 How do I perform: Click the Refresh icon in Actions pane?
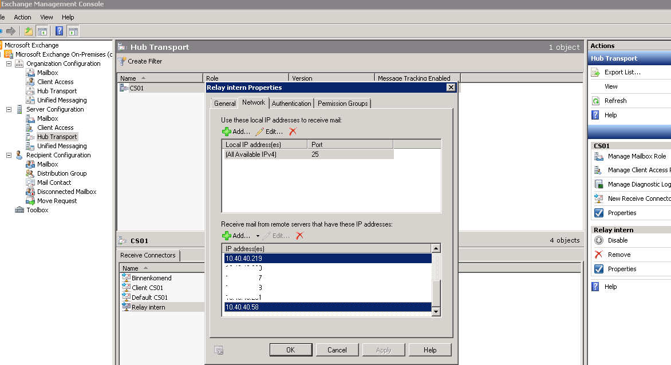595,101
